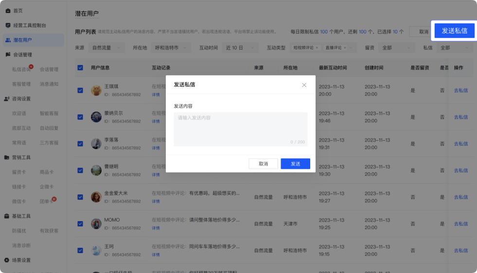Click the 经营工具控制台 icon in sidebar

pyautogui.click(x=8, y=25)
